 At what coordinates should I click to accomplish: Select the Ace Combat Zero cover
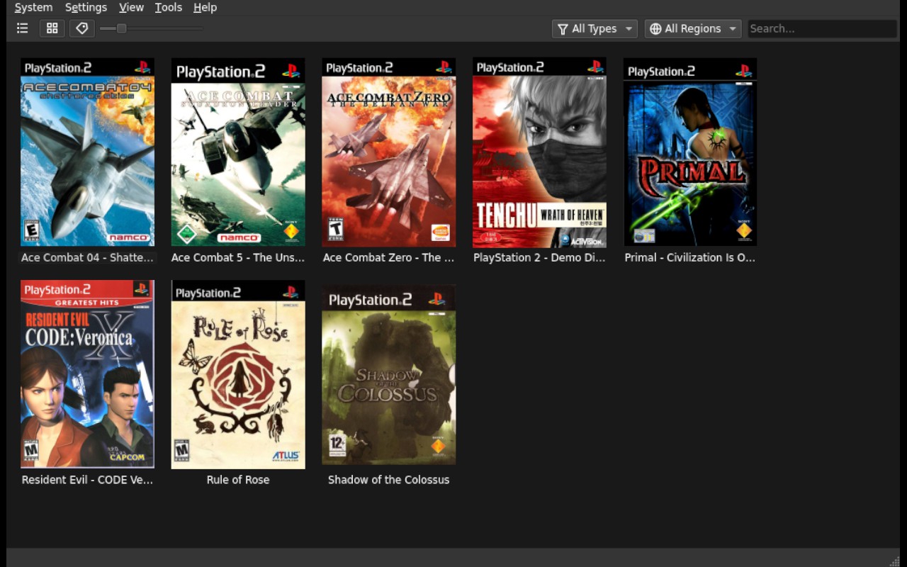[389, 152]
